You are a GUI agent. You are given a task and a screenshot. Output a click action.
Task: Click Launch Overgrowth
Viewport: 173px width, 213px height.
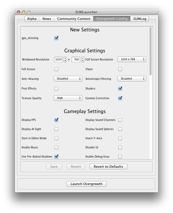(86, 184)
